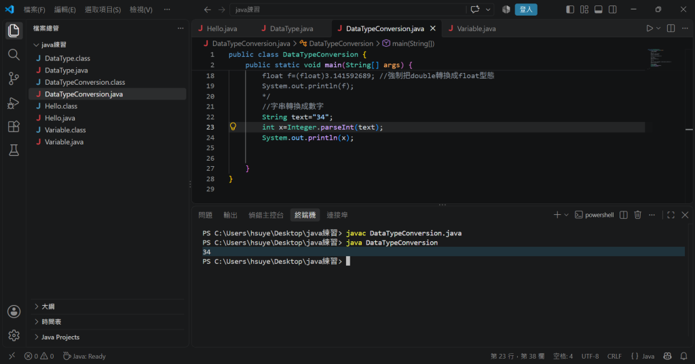This screenshot has width=695, height=364.
Task: Click the Copilot status icon in status bar
Action: point(668,356)
